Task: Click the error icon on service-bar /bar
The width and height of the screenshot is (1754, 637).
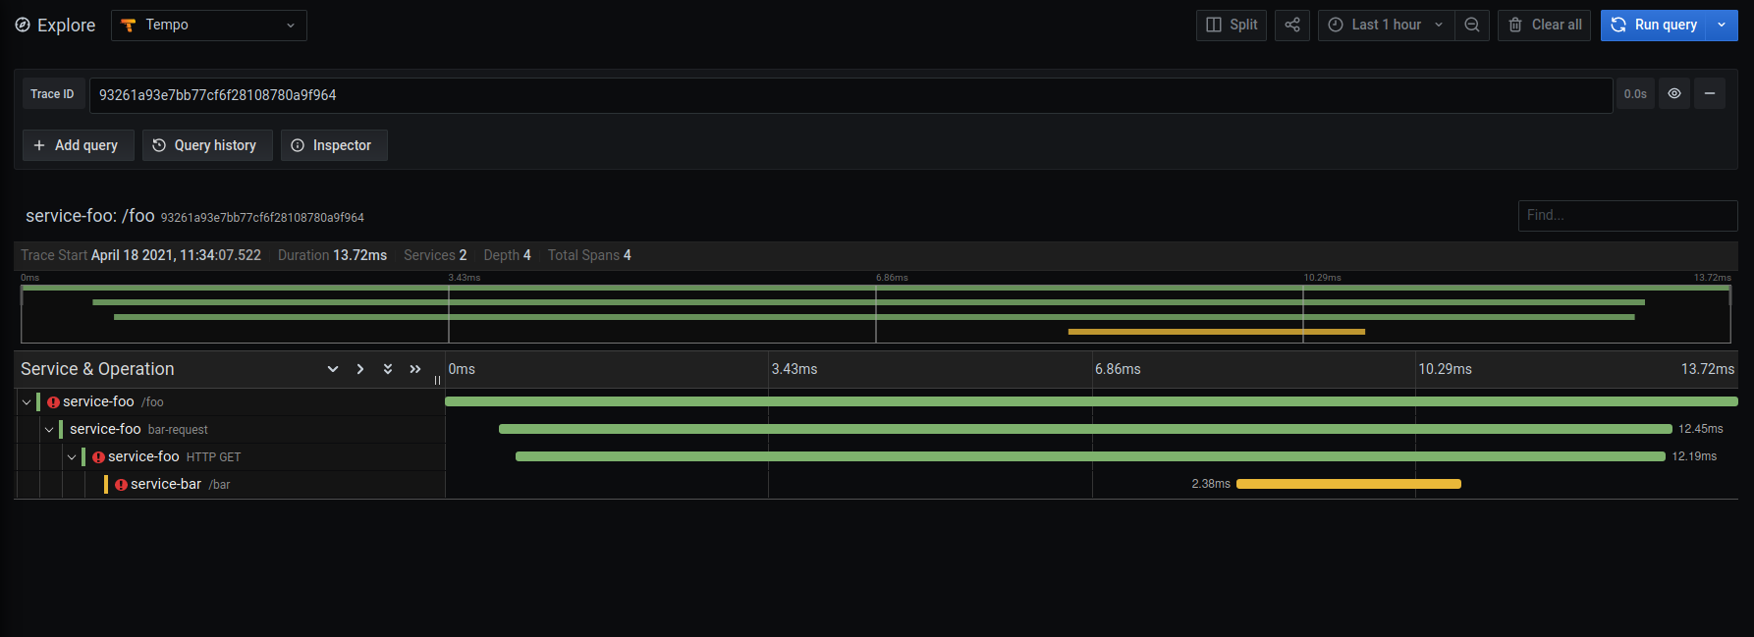Action: pos(121,485)
